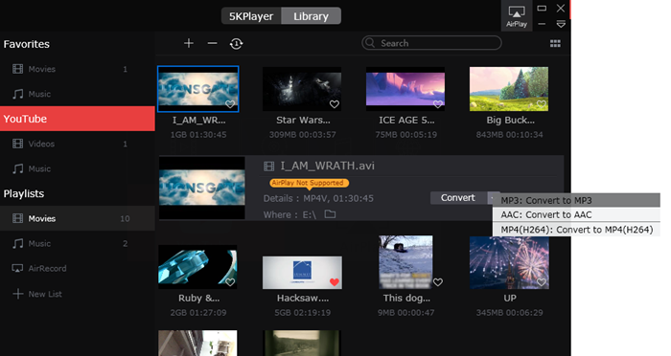The image size is (671, 356).
Task: Select the Library tab
Action: coord(312,16)
